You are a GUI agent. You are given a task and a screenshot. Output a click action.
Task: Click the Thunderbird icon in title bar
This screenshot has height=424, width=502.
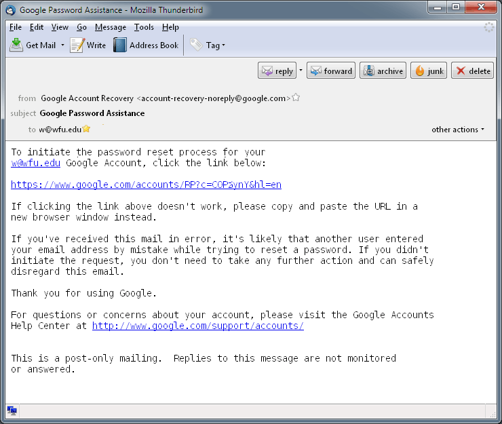(11, 10)
